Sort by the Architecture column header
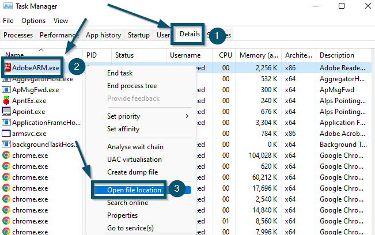The height and width of the screenshot is (235, 375). (x=299, y=55)
